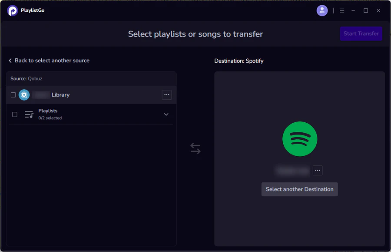Minimize the PlaylistGo window

tap(353, 10)
